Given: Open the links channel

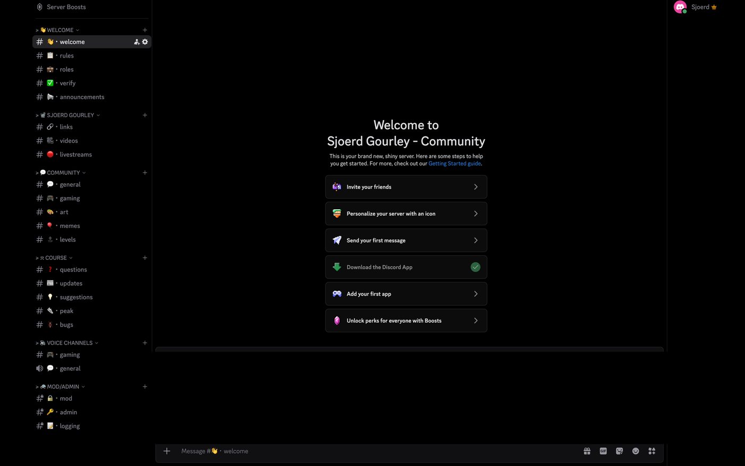Looking at the screenshot, I should pos(92,127).
